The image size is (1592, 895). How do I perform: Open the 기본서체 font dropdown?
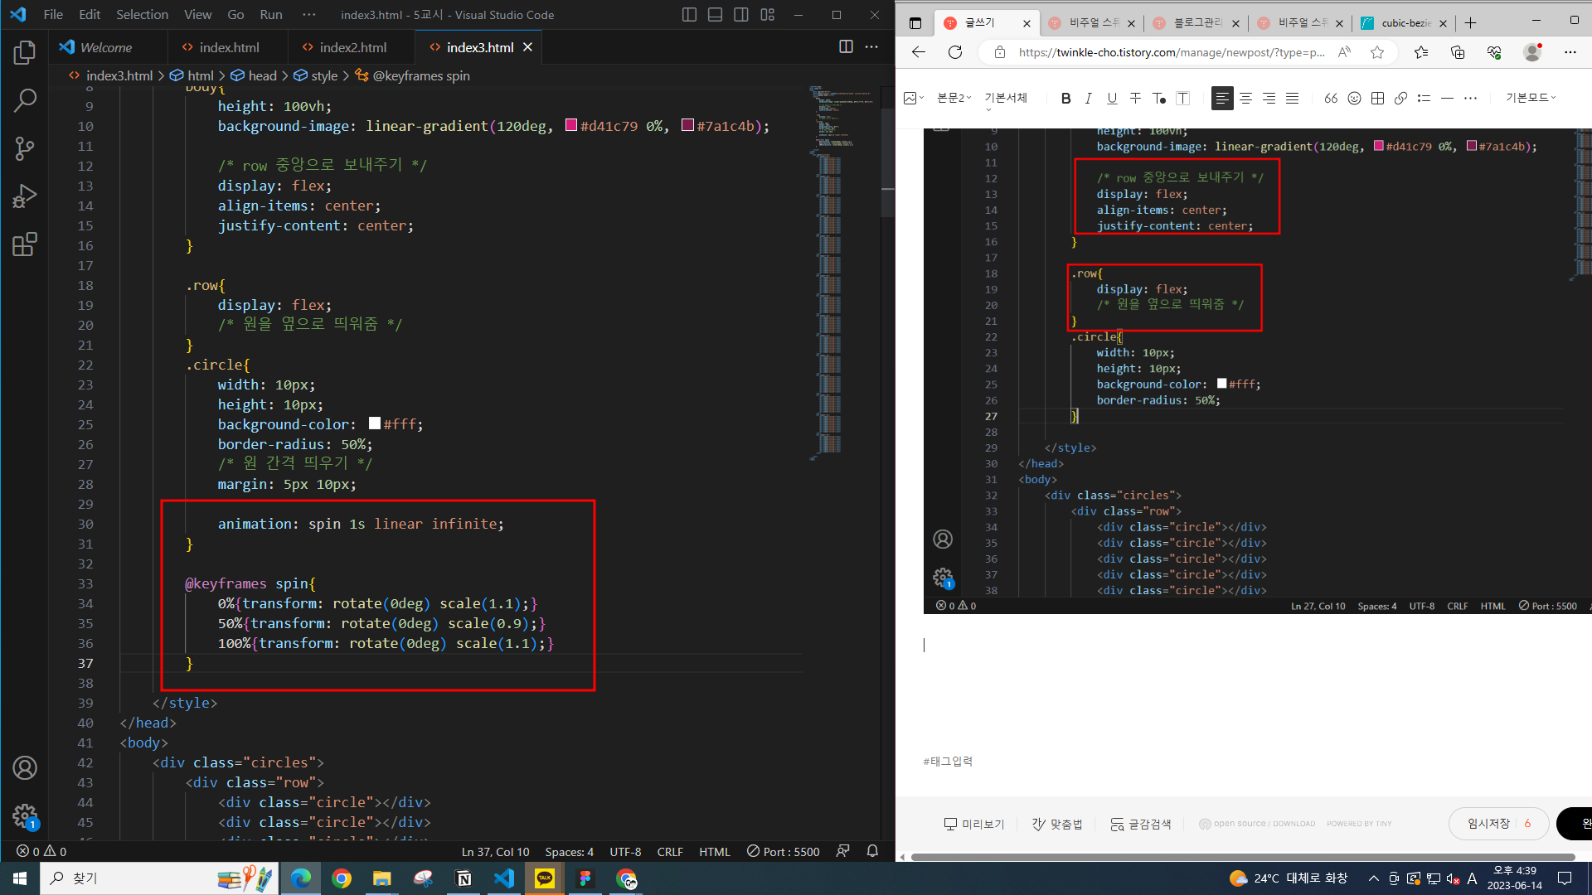[1006, 98]
